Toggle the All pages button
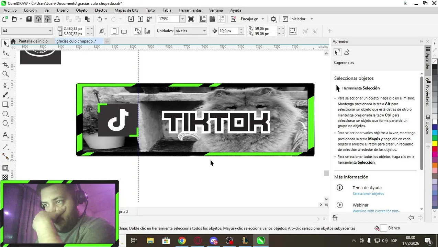The image size is (438, 247). [x=138, y=31]
